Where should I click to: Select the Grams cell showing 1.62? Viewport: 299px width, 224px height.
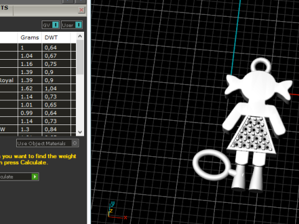tap(30, 88)
